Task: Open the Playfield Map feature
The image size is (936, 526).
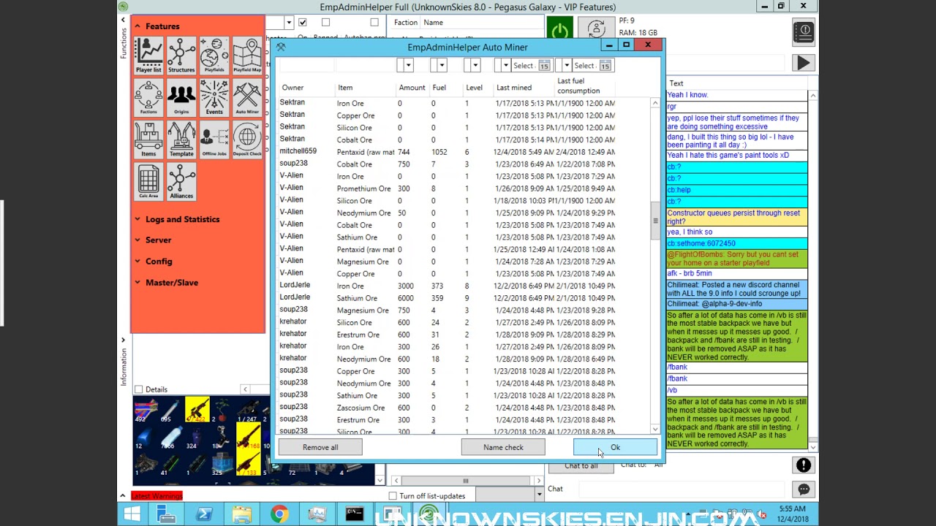Action: pos(247,56)
